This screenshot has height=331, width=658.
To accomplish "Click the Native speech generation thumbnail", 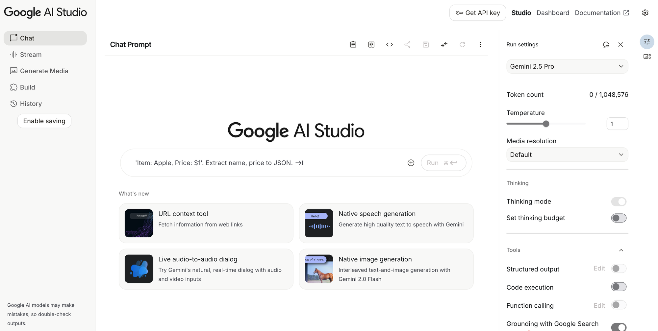I will click(x=319, y=223).
